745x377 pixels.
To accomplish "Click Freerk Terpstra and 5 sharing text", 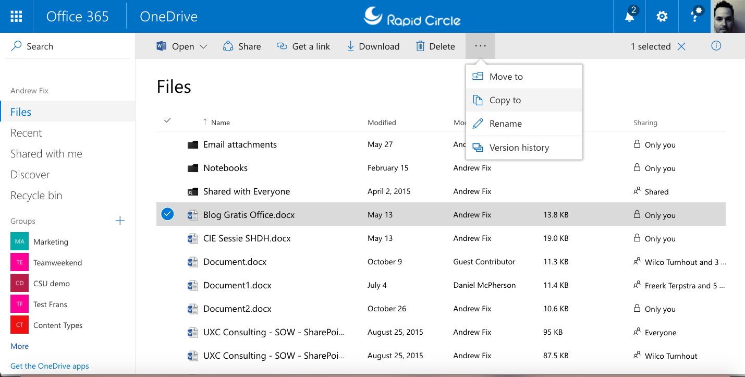I will point(685,286).
